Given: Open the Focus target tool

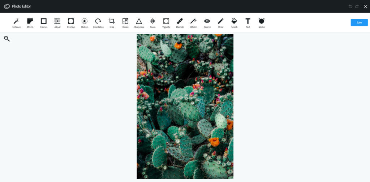Looking at the screenshot, I should pyautogui.click(x=153, y=23).
